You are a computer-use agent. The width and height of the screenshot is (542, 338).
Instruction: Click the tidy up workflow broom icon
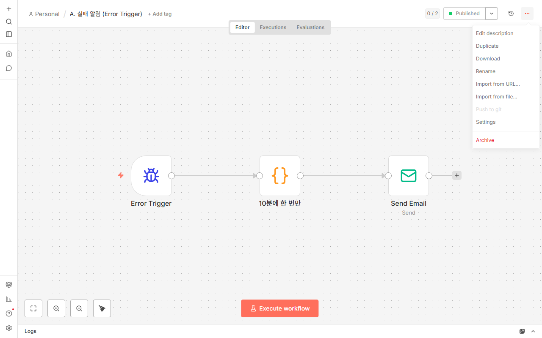102,308
